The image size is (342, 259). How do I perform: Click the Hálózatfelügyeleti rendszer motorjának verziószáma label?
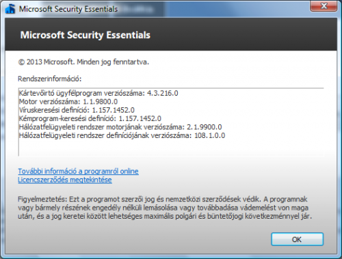tap(102, 127)
